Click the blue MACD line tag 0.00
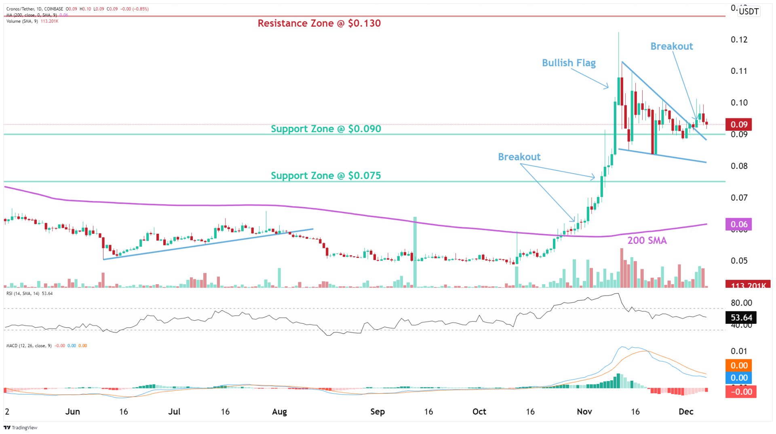The width and height of the screenshot is (776, 434). (739, 378)
